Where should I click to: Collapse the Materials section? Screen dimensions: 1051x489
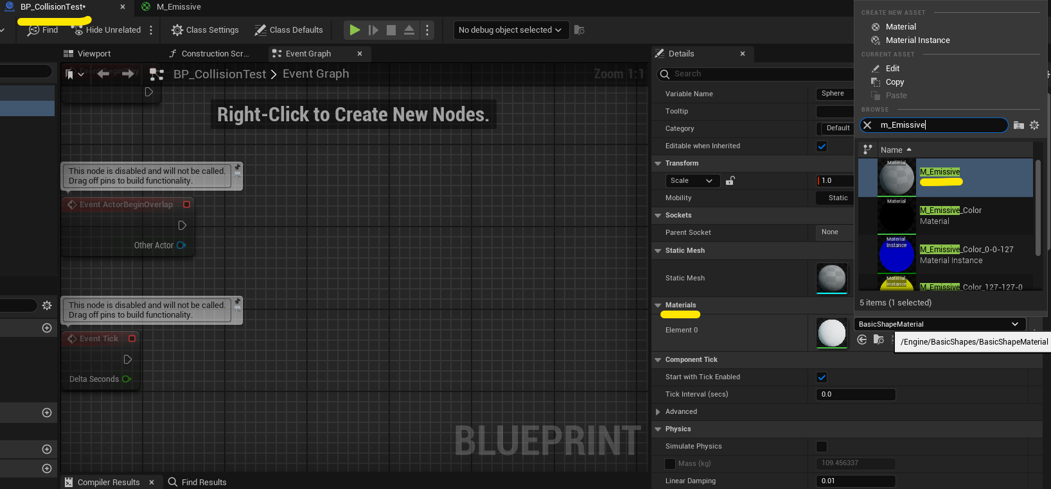(x=658, y=305)
